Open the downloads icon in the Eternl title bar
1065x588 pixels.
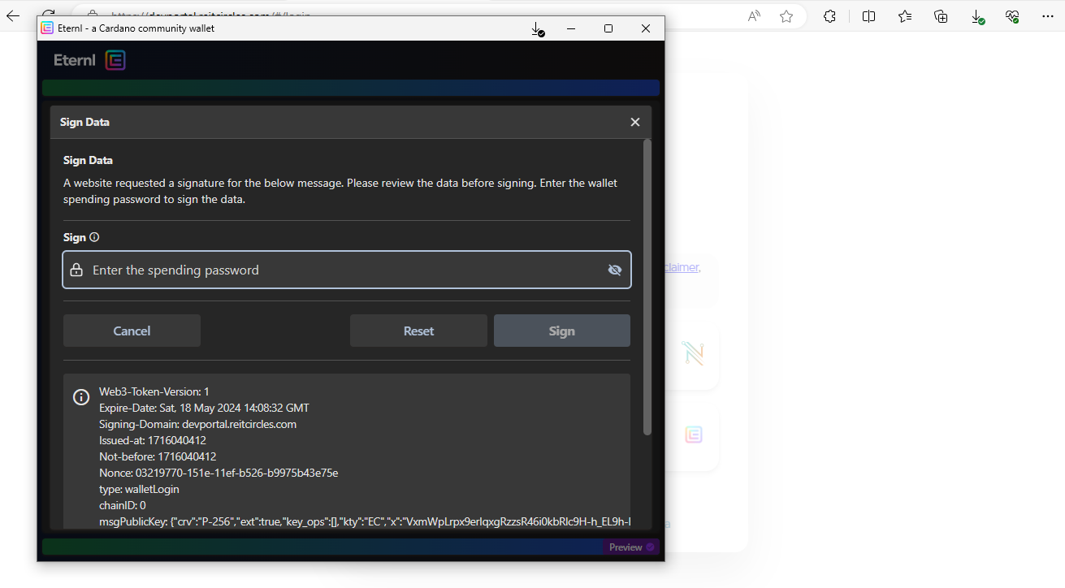pyautogui.click(x=537, y=29)
